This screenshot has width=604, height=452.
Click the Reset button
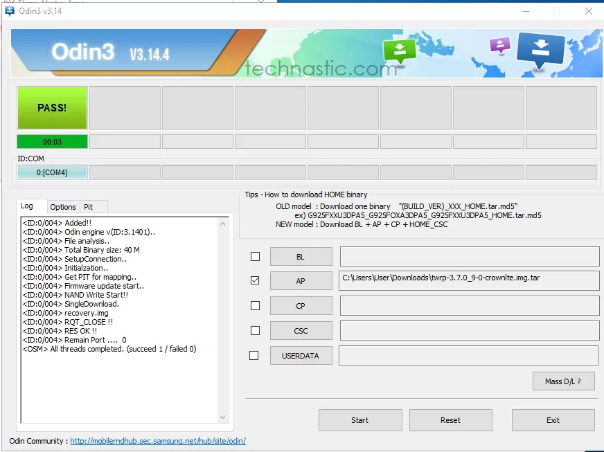(x=450, y=420)
